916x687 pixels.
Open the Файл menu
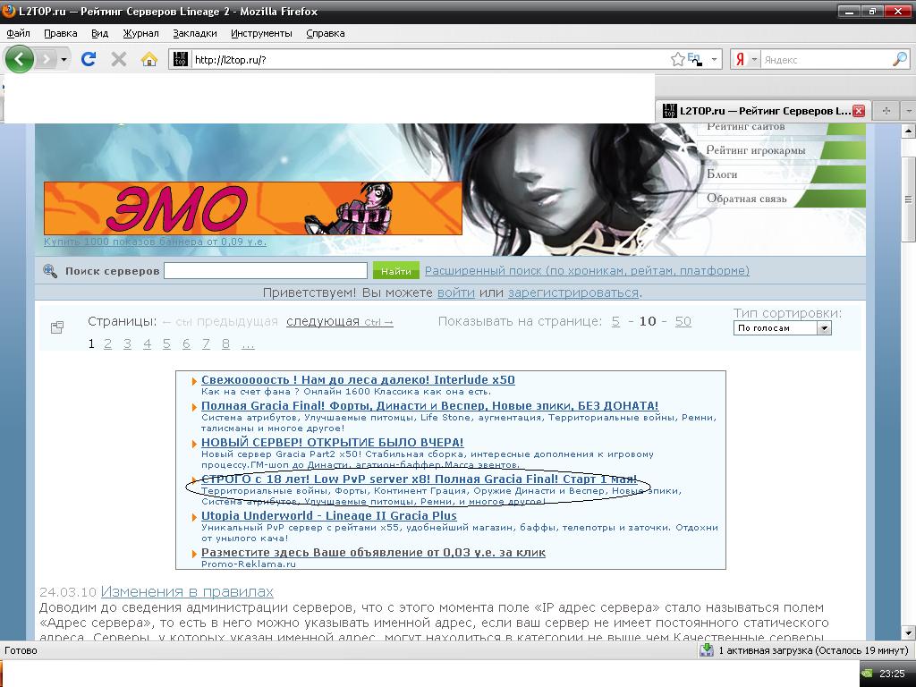click(18, 33)
